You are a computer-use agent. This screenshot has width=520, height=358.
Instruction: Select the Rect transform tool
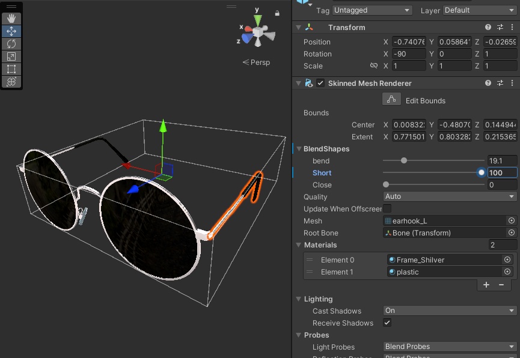pos(11,69)
